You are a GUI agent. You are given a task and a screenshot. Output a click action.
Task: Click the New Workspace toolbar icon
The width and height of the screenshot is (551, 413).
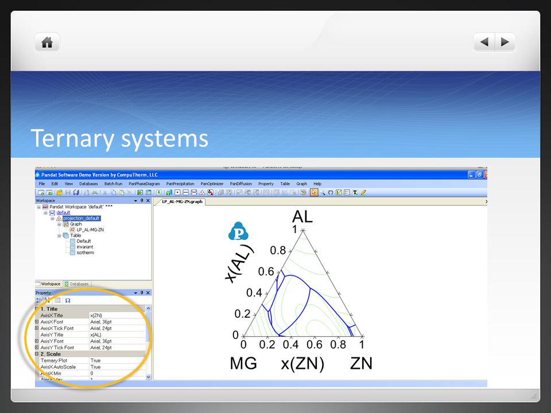click(x=41, y=193)
